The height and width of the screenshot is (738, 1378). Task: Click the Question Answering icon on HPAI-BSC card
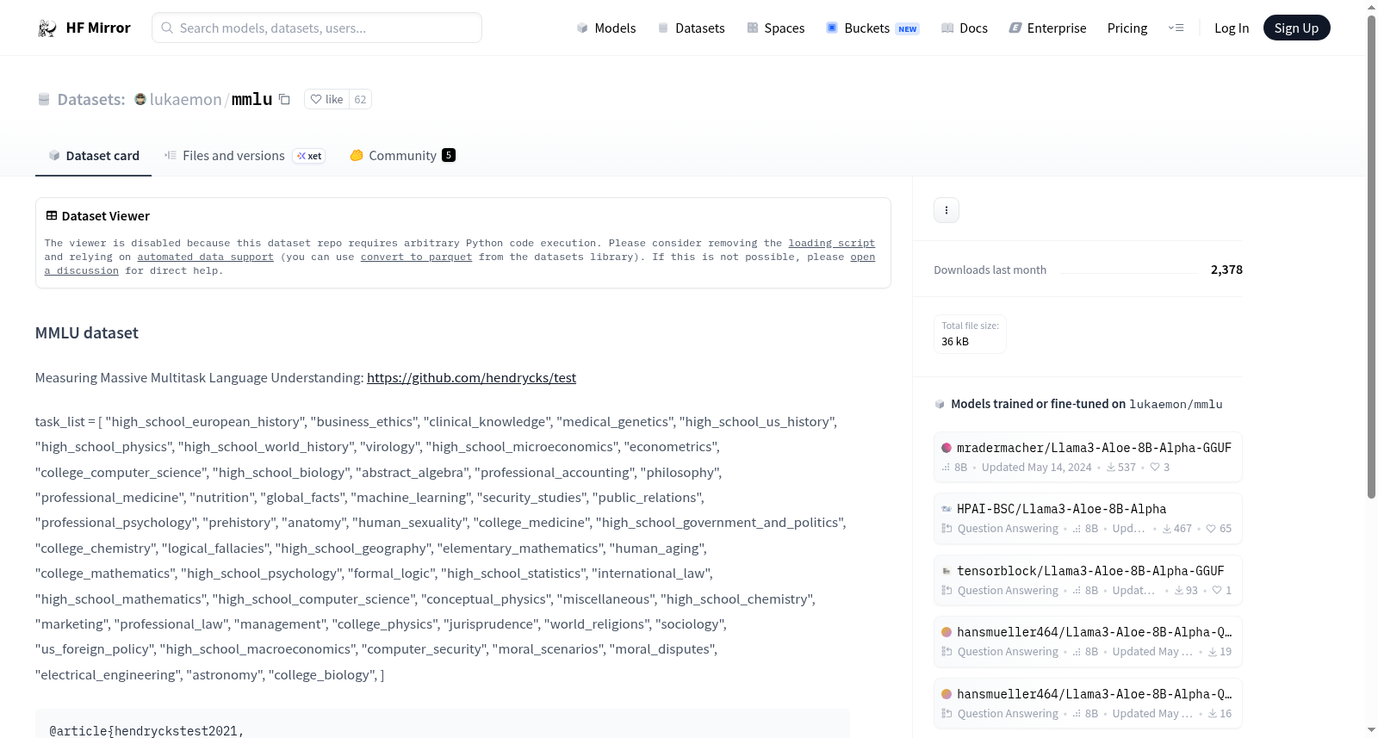coord(947,529)
